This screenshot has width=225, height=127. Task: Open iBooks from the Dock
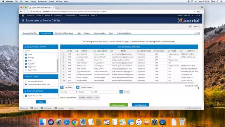[147, 122]
